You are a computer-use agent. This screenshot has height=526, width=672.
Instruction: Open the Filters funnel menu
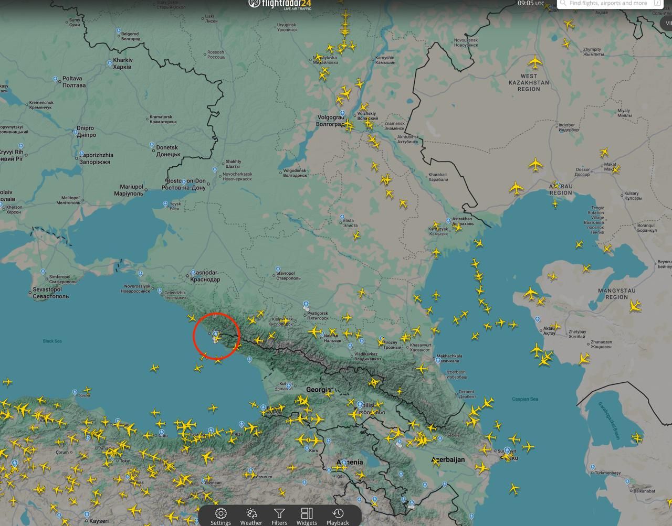point(279,516)
